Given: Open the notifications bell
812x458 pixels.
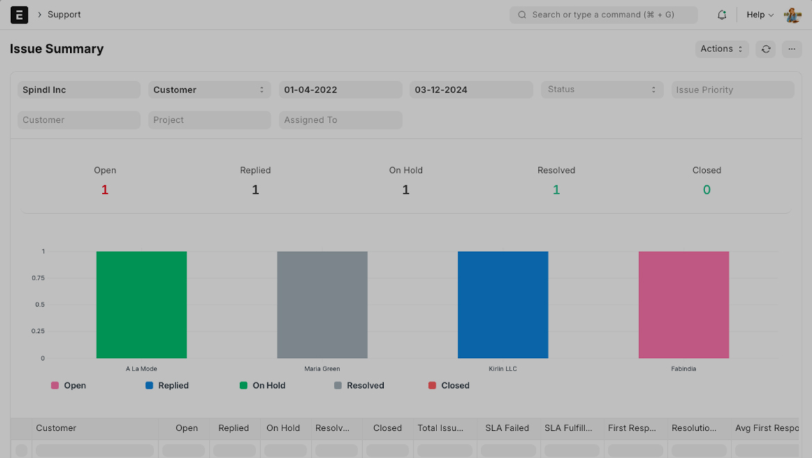Looking at the screenshot, I should (722, 15).
